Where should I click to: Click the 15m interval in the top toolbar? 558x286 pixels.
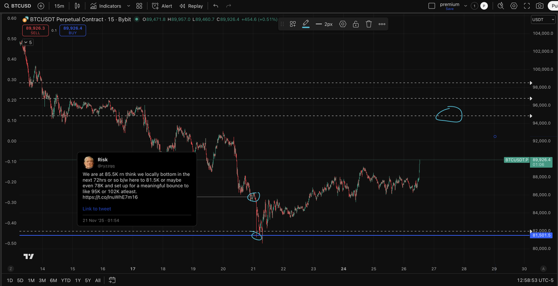pos(59,6)
